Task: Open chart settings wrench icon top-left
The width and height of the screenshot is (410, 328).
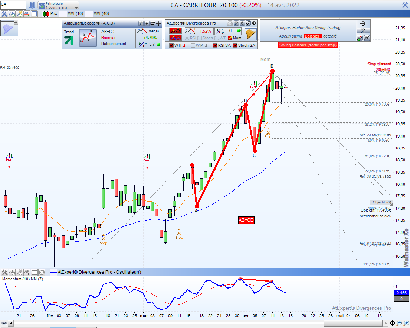Action: click(4, 14)
